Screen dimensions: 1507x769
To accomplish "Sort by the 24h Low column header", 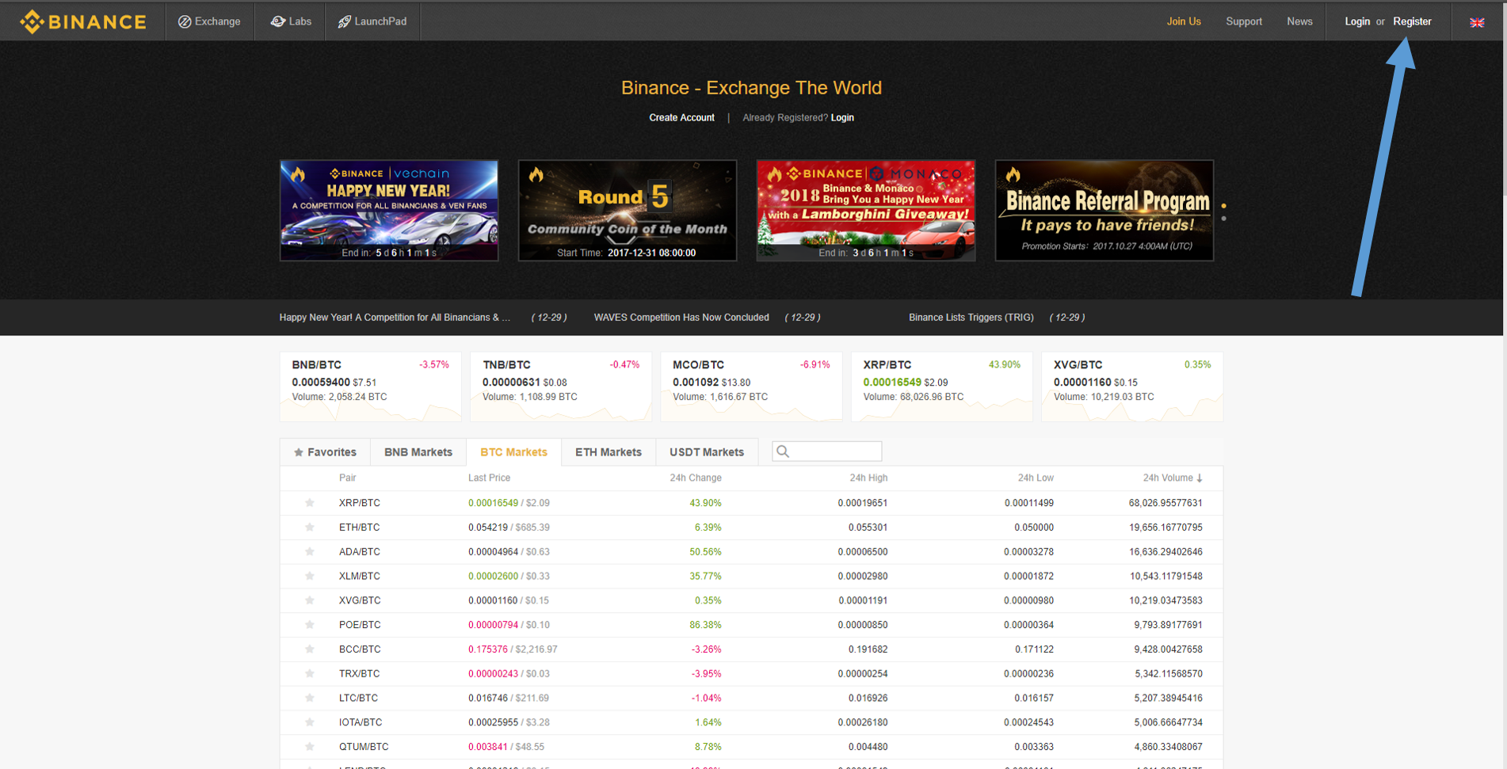I will click(x=1036, y=478).
